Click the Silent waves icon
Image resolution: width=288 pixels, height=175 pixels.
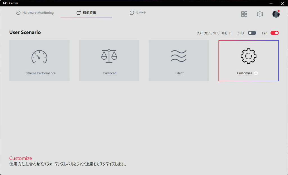coord(179,56)
